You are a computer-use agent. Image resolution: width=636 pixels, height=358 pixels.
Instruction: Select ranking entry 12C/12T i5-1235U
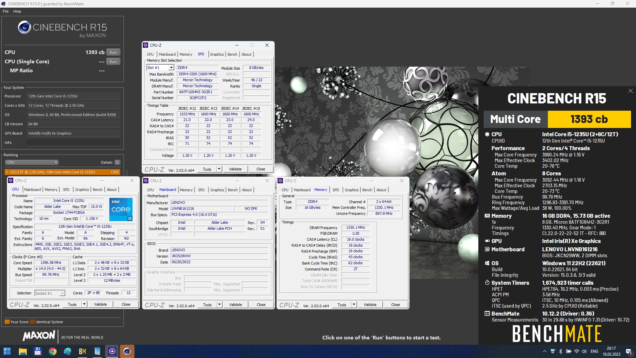pyautogui.click(x=62, y=172)
